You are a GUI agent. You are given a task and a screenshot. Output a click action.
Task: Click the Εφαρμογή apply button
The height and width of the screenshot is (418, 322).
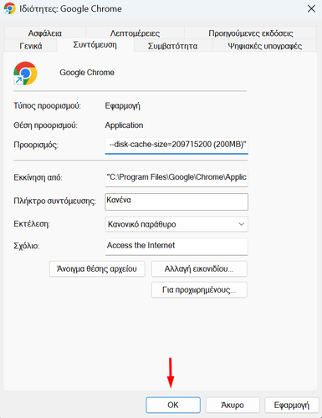click(292, 405)
